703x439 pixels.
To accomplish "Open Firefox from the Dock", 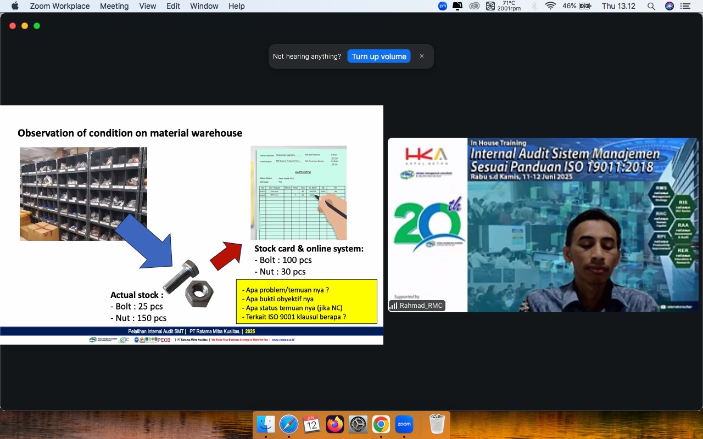I will point(335,424).
